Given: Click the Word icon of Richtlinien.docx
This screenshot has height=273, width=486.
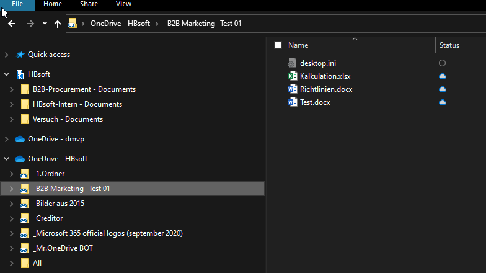Looking at the screenshot, I should click(x=293, y=89).
